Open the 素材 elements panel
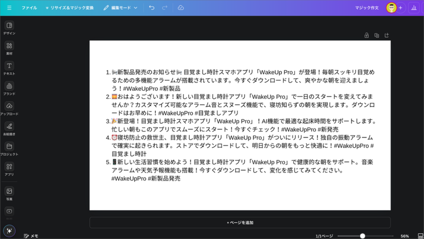The width and height of the screenshot is (424, 239). (9, 48)
